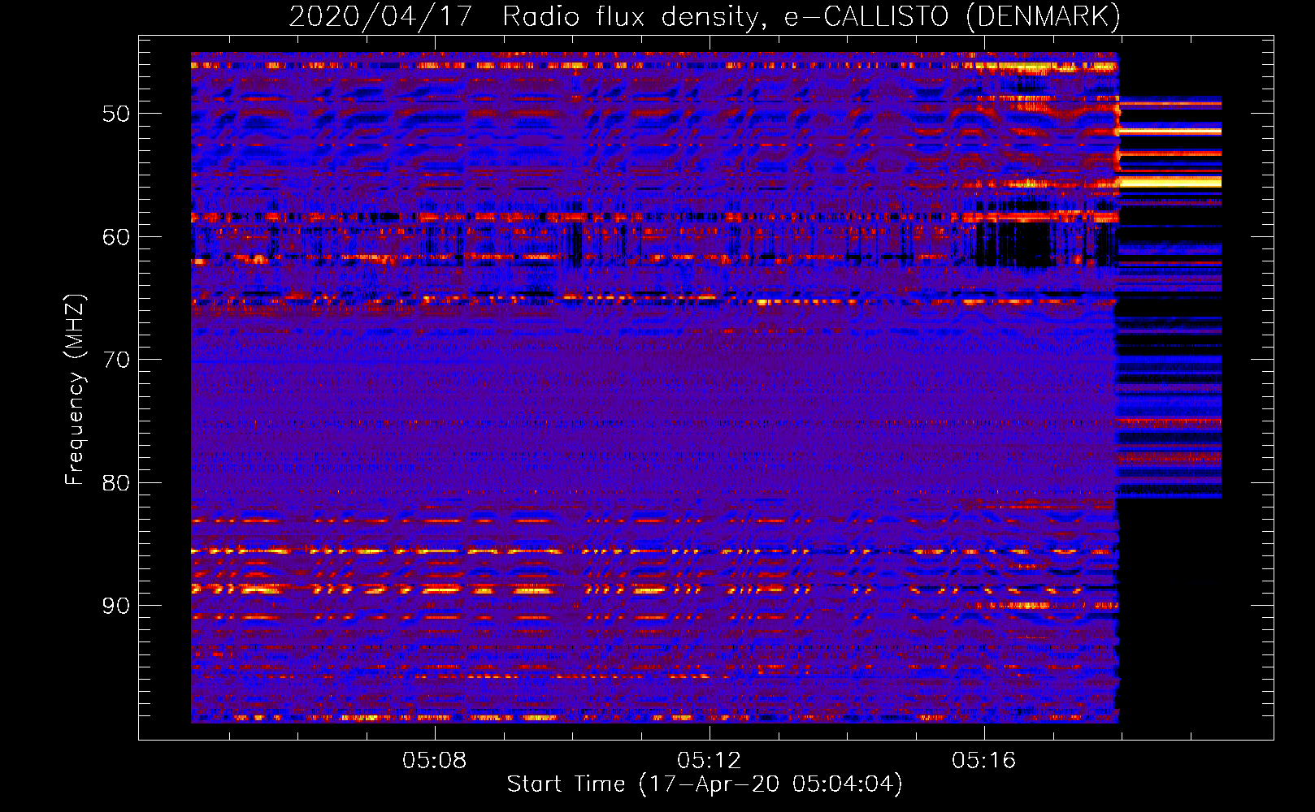The height and width of the screenshot is (812, 1315).
Task: Click the 'Frequency (MHZ)' axis label
Action: tap(75, 390)
